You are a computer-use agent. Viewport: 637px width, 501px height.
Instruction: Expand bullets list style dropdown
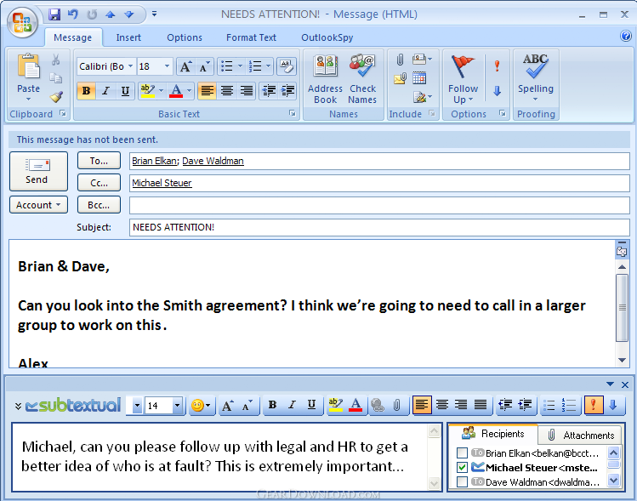pos(240,66)
